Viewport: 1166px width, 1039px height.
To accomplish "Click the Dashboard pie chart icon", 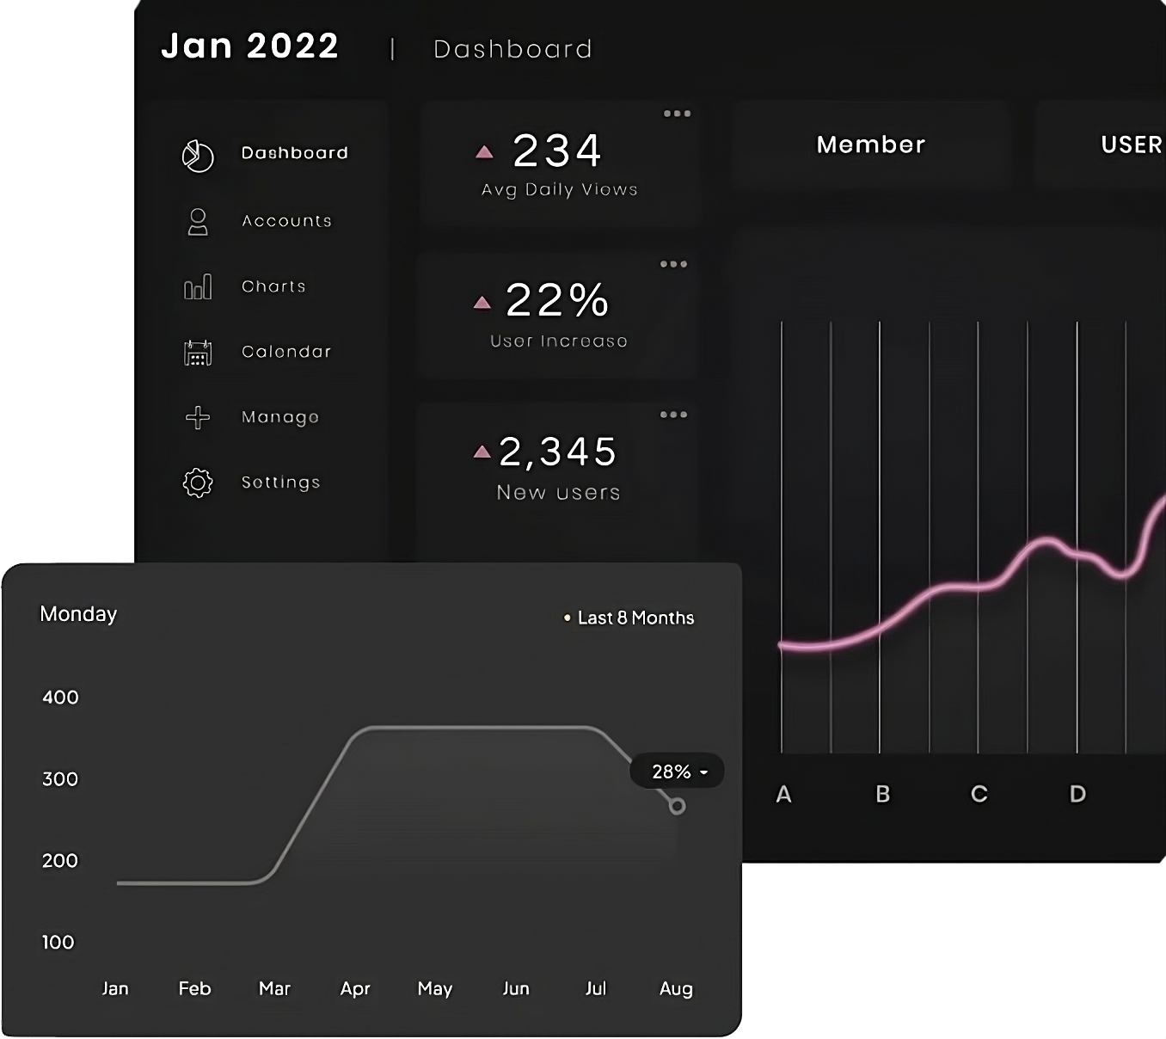I will pyautogui.click(x=198, y=156).
